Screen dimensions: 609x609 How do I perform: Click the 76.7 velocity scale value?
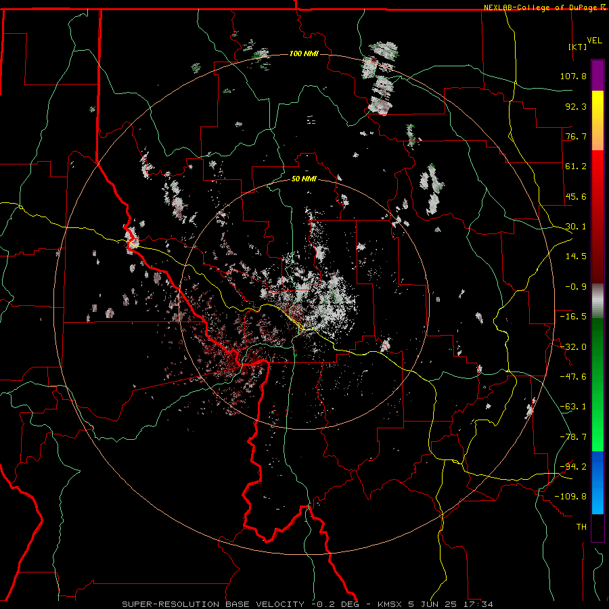pos(576,136)
